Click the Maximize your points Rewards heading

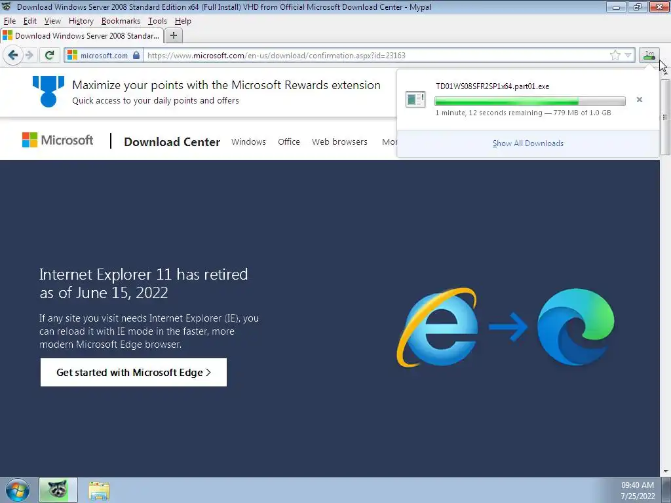pyautogui.click(x=226, y=85)
